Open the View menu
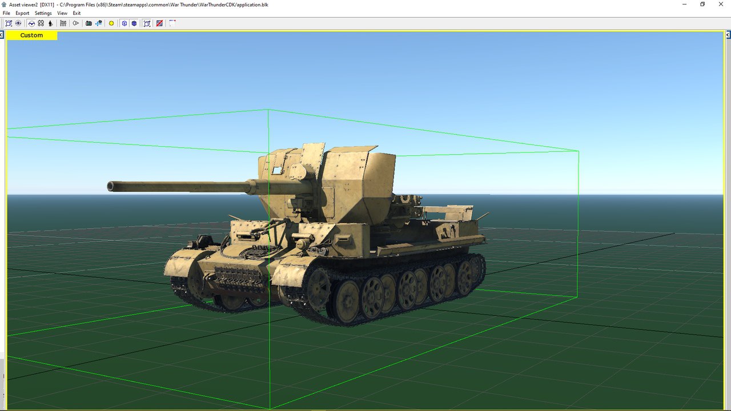 pos(62,13)
